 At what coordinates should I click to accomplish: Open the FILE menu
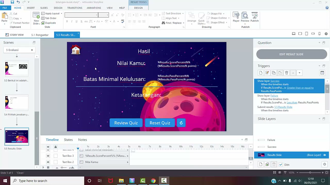5,8
